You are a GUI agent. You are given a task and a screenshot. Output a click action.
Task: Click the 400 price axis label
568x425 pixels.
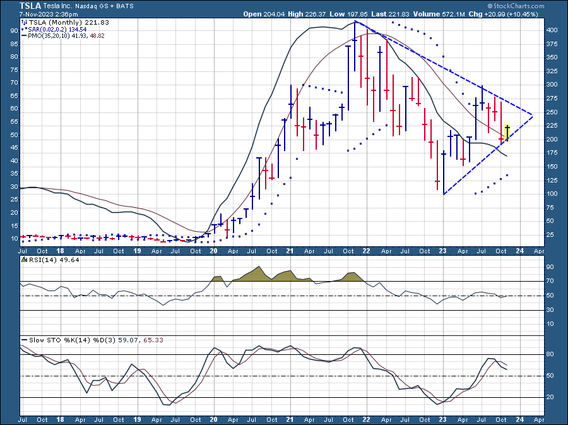[x=551, y=30]
